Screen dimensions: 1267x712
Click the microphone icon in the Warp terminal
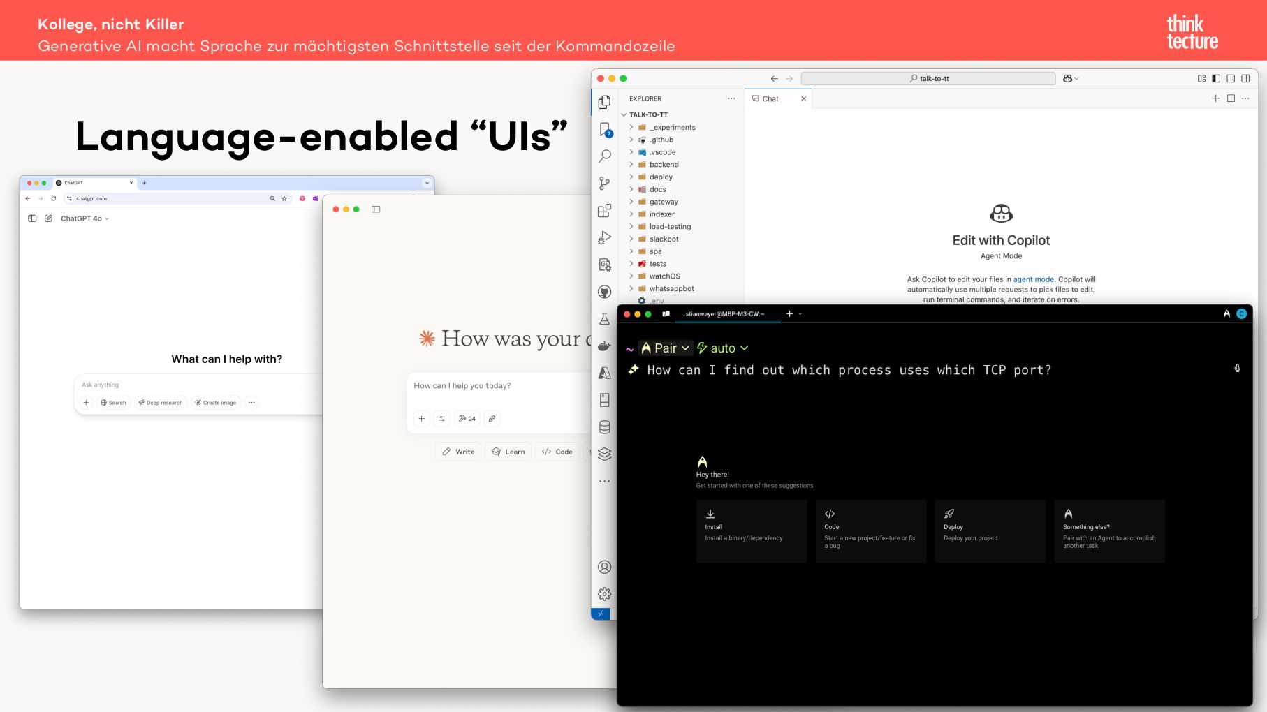point(1237,369)
